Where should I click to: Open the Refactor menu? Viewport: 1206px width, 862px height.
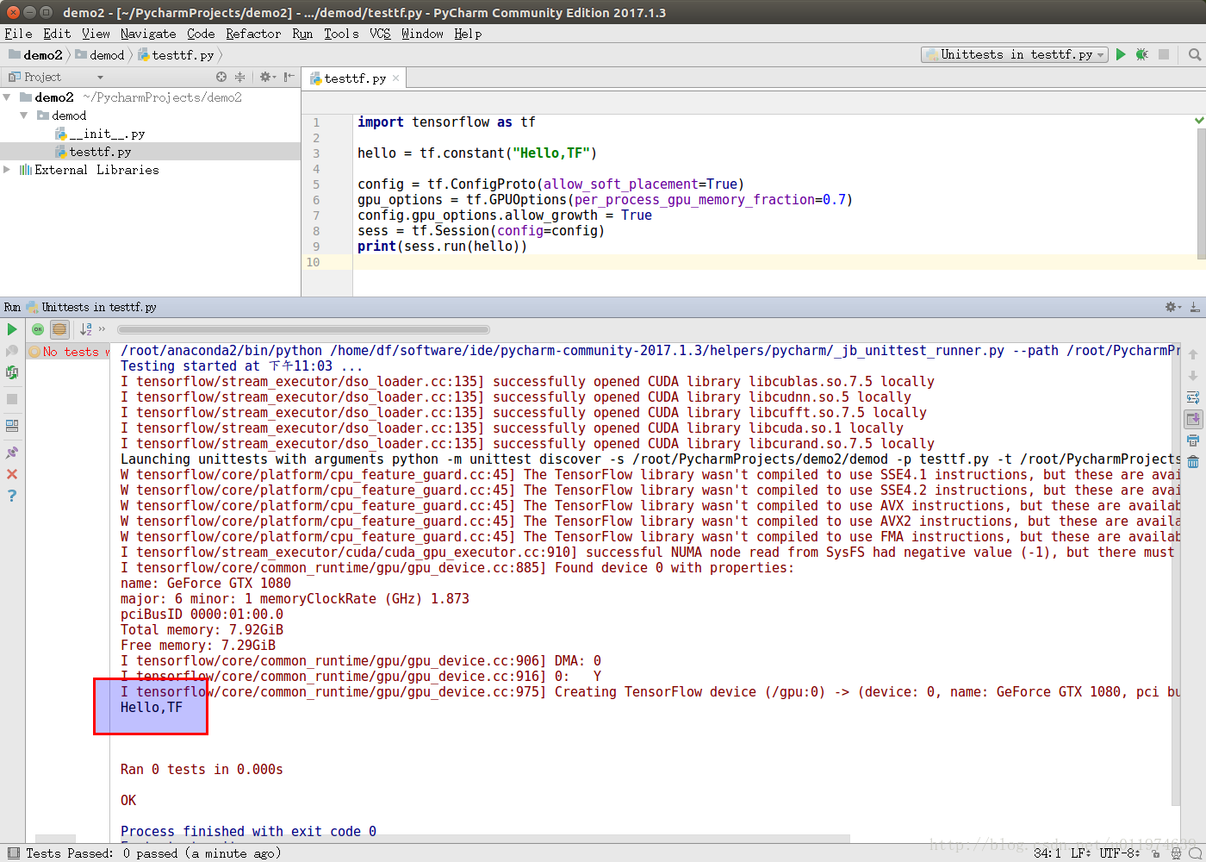(x=253, y=34)
